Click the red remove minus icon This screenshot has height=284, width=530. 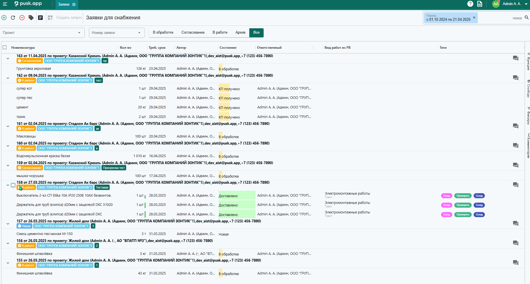[x=22, y=18]
